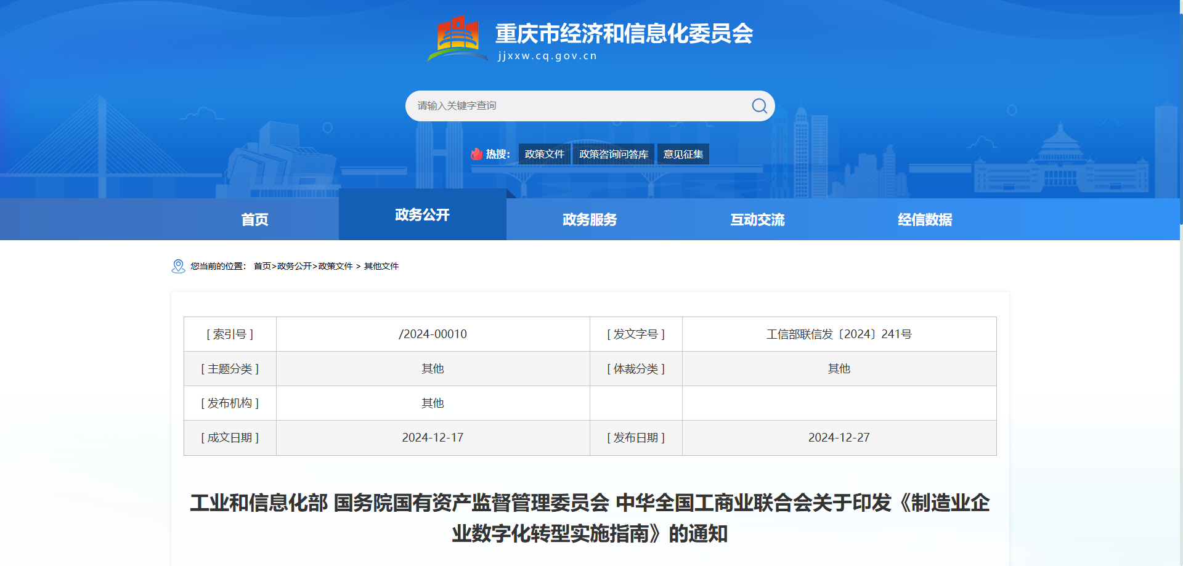The image size is (1183, 566).
Task: Click the magnifier search icon
Action: (759, 106)
